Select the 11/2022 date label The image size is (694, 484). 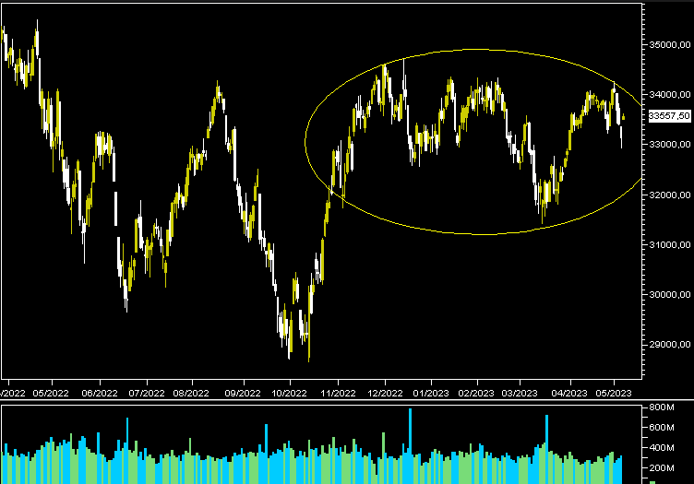coord(338,393)
